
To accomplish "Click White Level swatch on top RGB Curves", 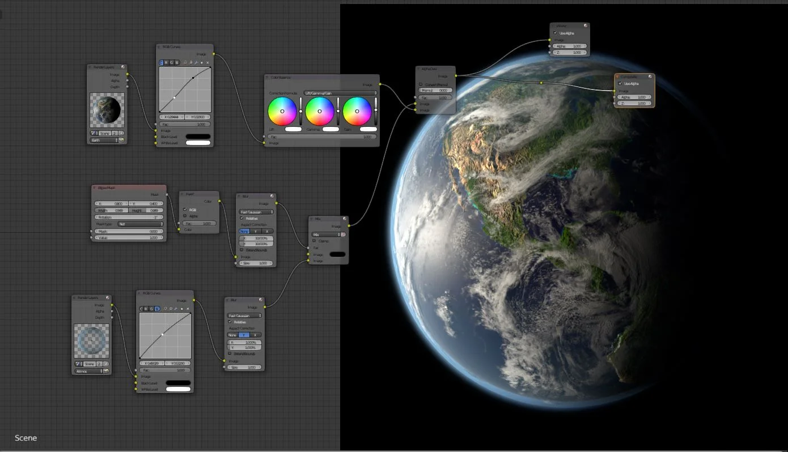I will 198,143.
